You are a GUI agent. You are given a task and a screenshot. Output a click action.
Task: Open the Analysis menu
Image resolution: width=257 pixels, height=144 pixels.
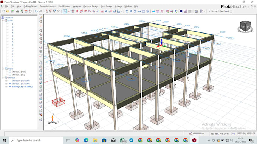click(x=77, y=6)
